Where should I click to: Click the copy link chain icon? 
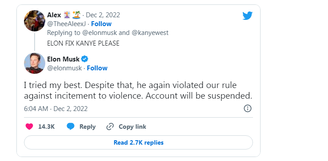[110, 126]
